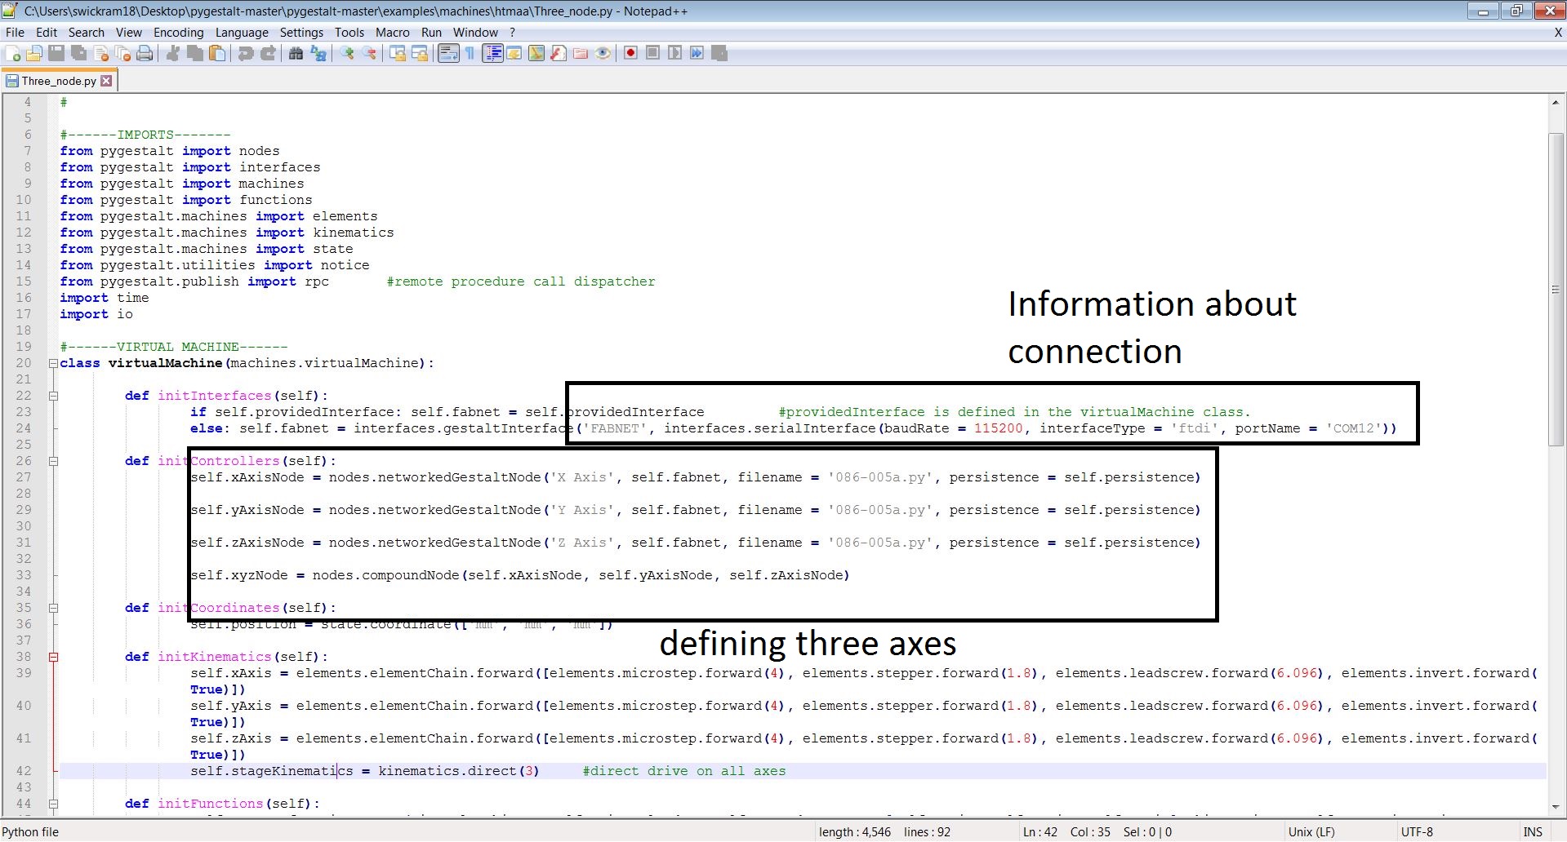Image resolution: width=1567 pixels, height=842 pixels.
Task: Toggle synchronize horizontal scrolling
Action: click(x=420, y=53)
